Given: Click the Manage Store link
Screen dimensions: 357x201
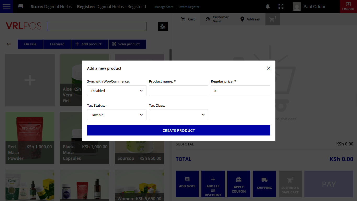Looking at the screenshot, I should (164, 7).
